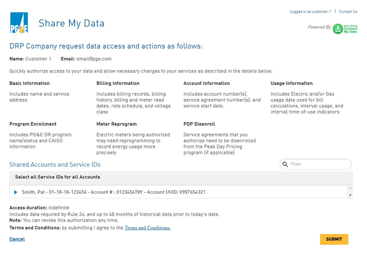This screenshot has height=253, width=367.
Task: Cancel the data access request
Action: [17, 239]
